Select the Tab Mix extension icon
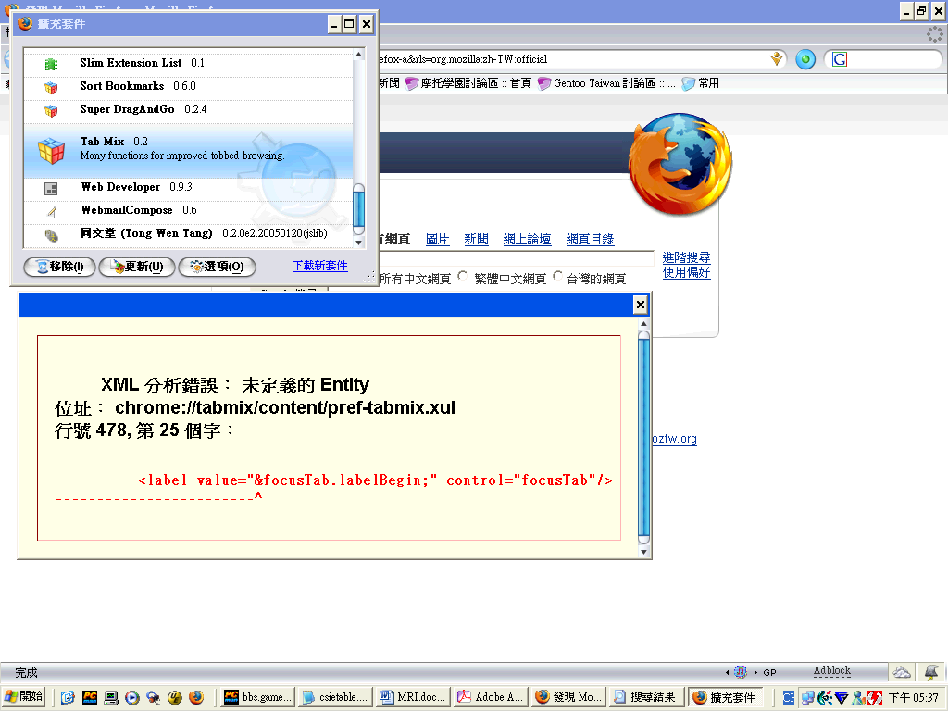This screenshot has width=948, height=711. coord(51,151)
